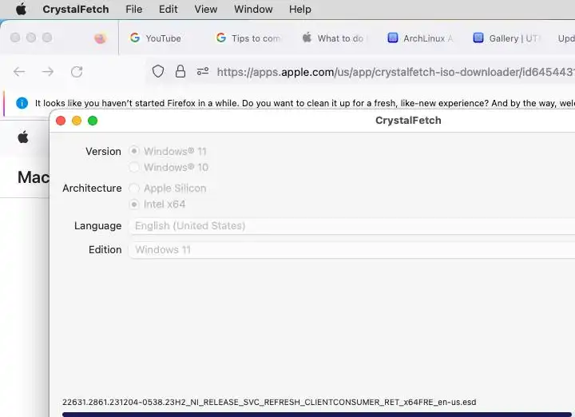Viewport: 575px width, 417px height.
Task: Reload the Firefox page
Action: (77, 72)
